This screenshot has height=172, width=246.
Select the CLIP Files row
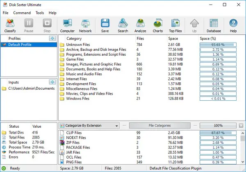coord(148,133)
